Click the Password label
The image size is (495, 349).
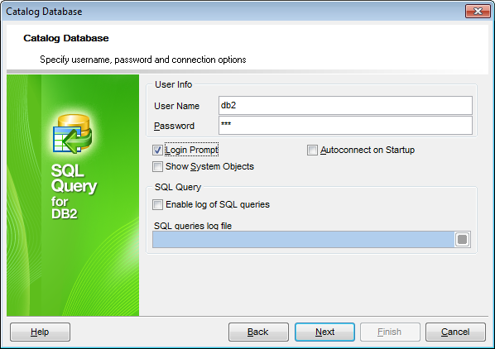(175, 126)
